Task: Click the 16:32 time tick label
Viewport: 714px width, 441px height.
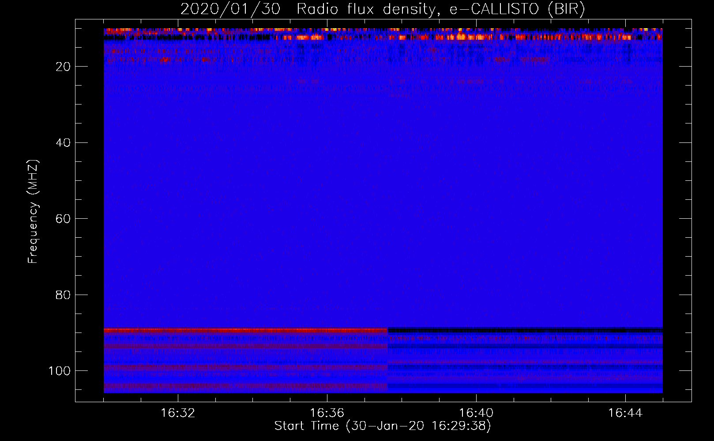Action: pyautogui.click(x=178, y=413)
